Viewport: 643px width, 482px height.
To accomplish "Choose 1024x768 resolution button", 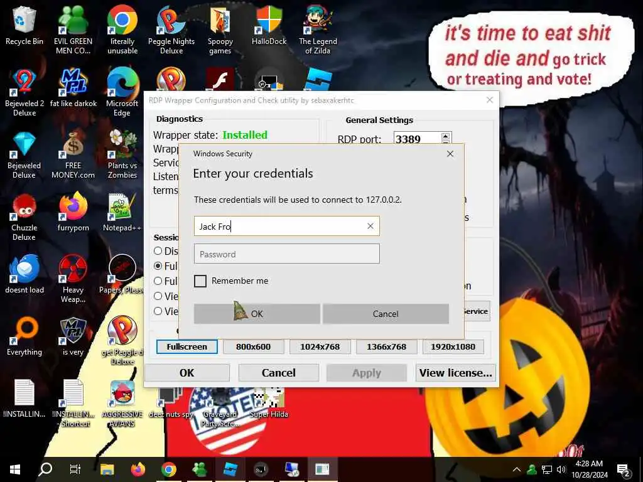I will pyautogui.click(x=320, y=346).
